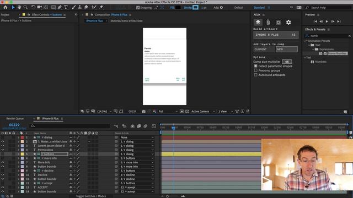Expand layer 3 Lorem ipsum properties
This screenshot has width=353, height=198.
(18, 146)
